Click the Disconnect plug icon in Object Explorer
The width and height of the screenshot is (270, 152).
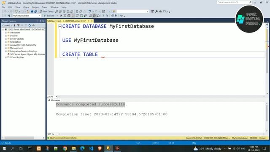point(18,25)
